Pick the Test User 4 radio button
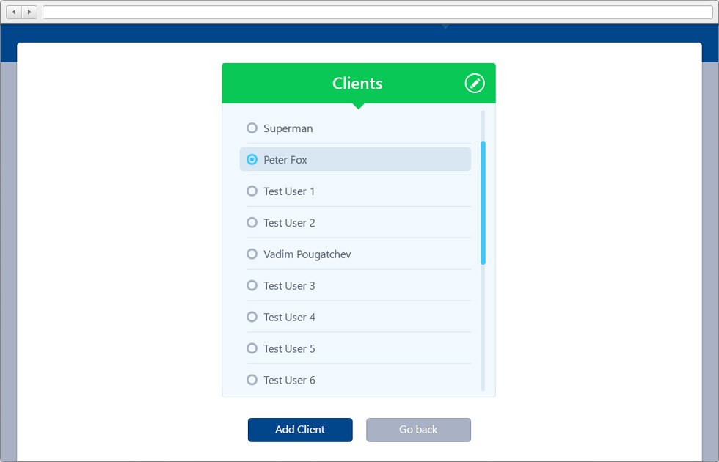This screenshot has width=719, height=462. pyautogui.click(x=252, y=317)
